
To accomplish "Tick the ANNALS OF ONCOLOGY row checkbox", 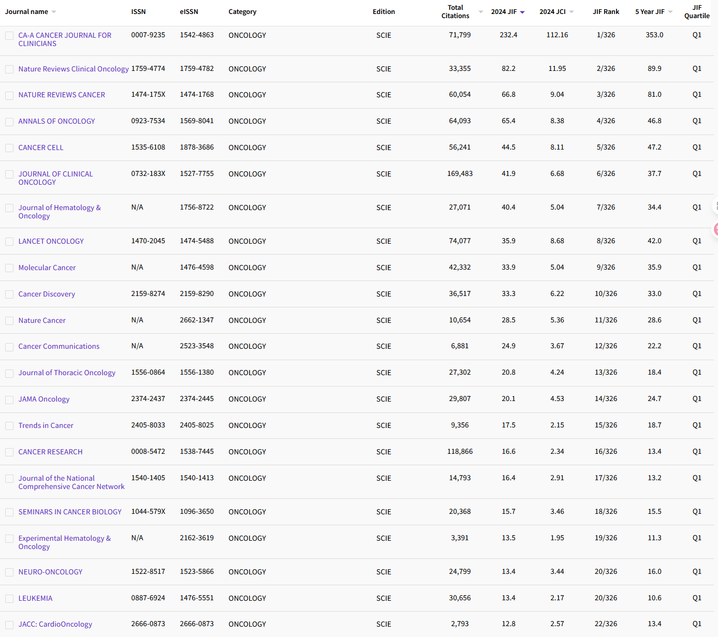I will (x=9, y=122).
